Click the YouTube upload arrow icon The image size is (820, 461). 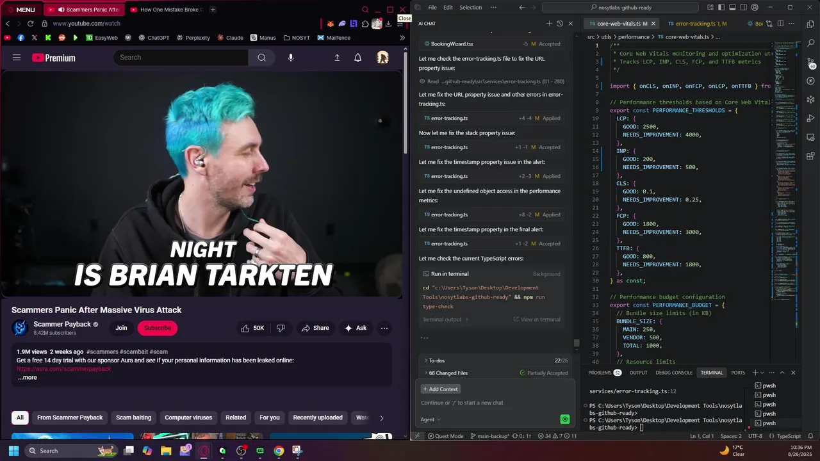click(x=337, y=58)
